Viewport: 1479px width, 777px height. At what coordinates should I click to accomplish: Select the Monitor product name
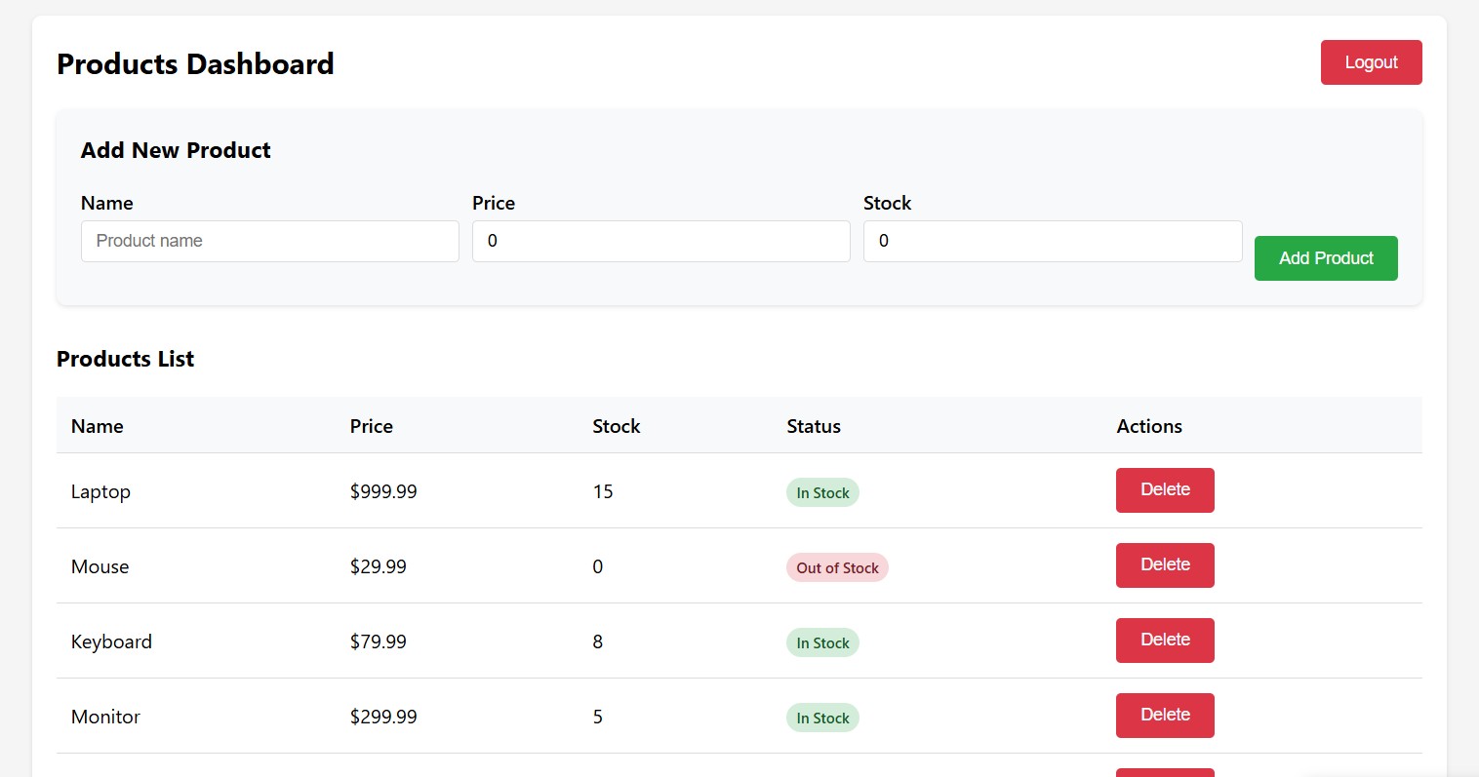pyautogui.click(x=105, y=717)
